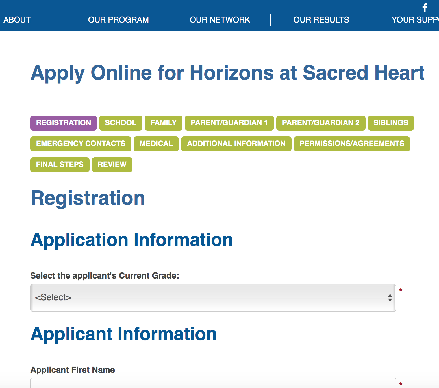Switch to the SCHOOL step tab
Viewport: 439px width, 388px height.
pos(121,123)
